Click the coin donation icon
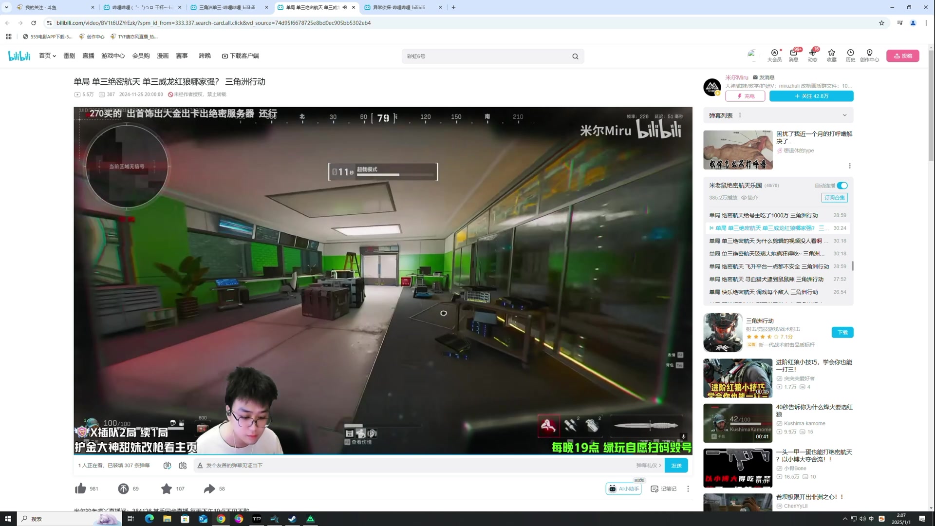935x526 pixels. tap(123, 488)
